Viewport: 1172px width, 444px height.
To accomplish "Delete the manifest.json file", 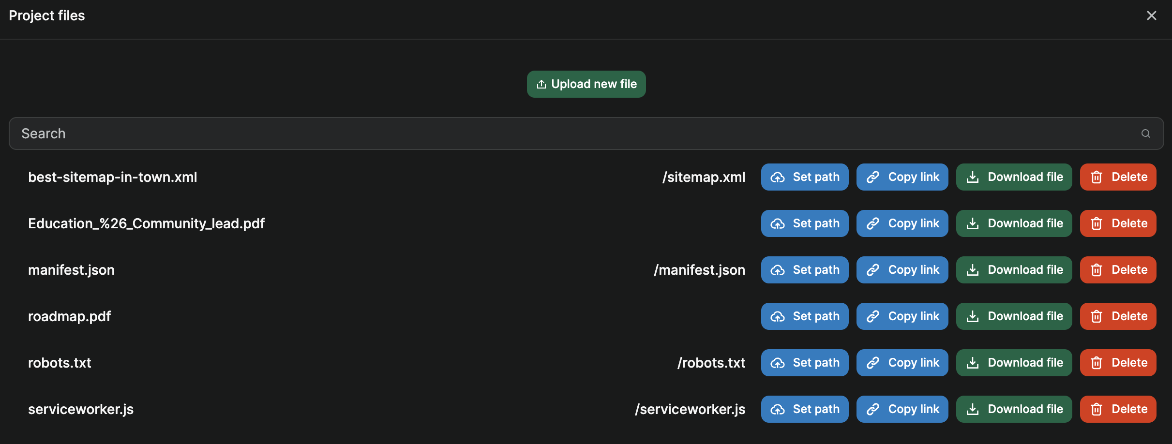I will coord(1118,270).
